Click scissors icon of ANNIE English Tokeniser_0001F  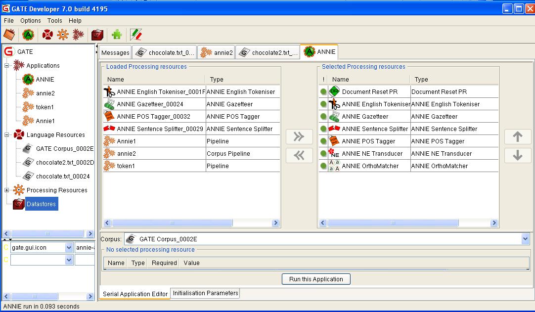pos(110,91)
